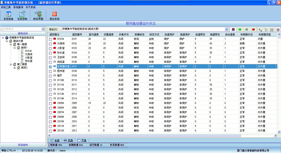The image size is (281, 153).
Task: Click the green status filter icon
Action: click(x=240, y=30)
